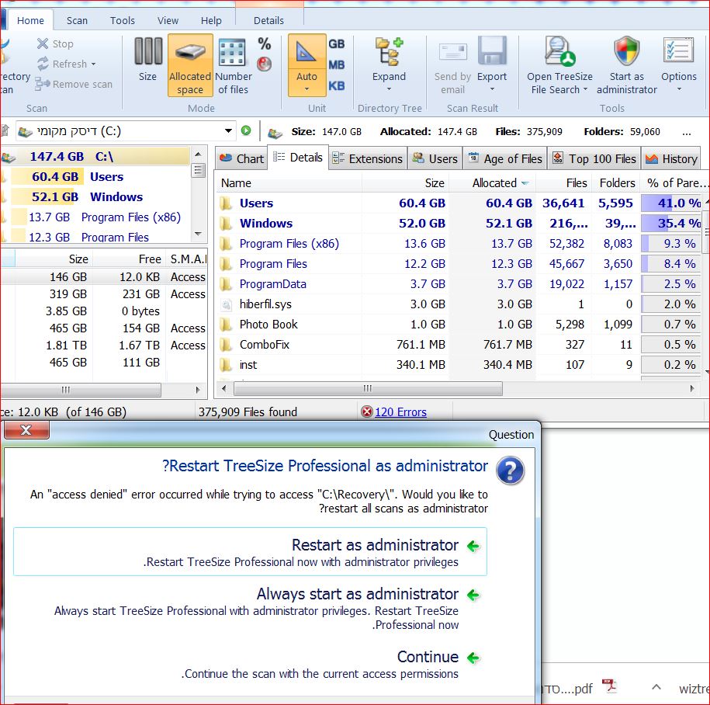This screenshot has width=710, height=705.
Task: Open the Top 100 Files tab
Action: [x=594, y=158]
